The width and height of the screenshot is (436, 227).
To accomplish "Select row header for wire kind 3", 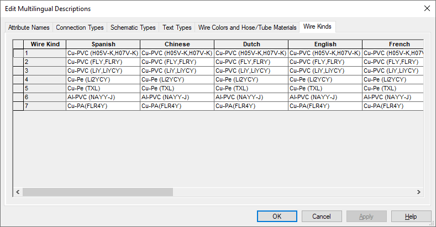I will (18, 71).
